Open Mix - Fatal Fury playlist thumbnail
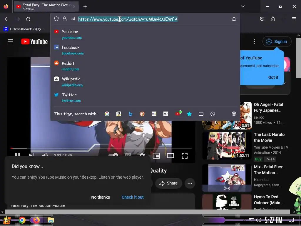This screenshot has height=226, width=301. tap(227, 178)
